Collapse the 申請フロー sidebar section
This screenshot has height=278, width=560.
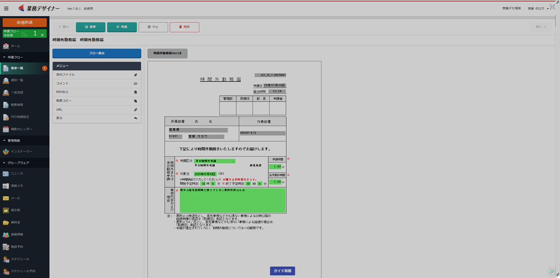pyautogui.click(x=25, y=57)
